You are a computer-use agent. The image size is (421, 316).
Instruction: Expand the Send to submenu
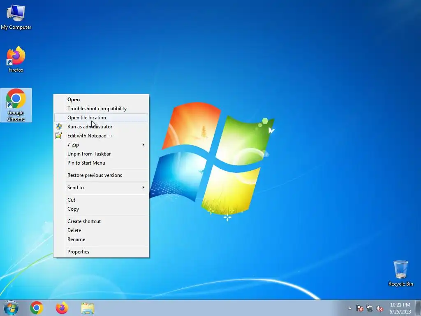(101, 188)
